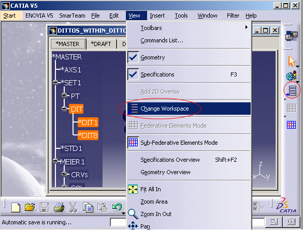The height and width of the screenshot is (230, 303).
Task: Save with the floppy disk icon
Action: click(x=45, y=208)
